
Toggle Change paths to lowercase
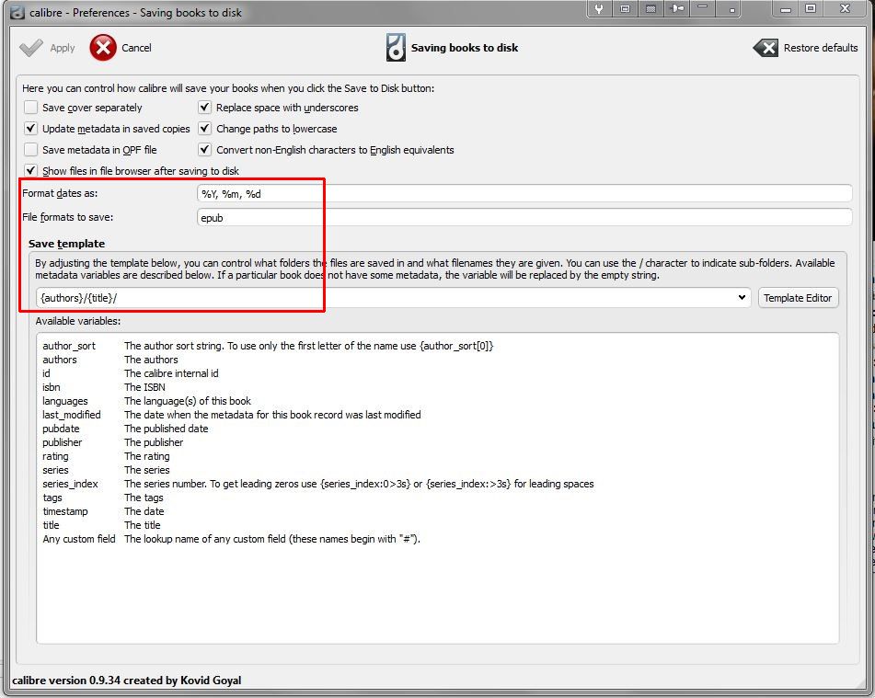pyautogui.click(x=205, y=129)
